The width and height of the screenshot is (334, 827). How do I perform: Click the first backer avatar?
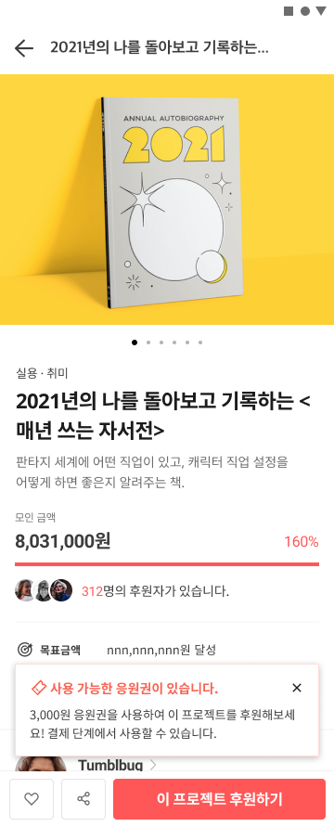[25, 590]
